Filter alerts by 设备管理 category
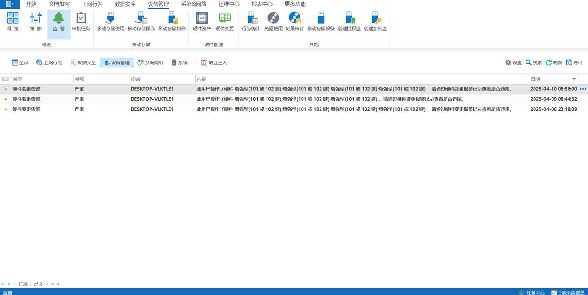 pos(116,62)
